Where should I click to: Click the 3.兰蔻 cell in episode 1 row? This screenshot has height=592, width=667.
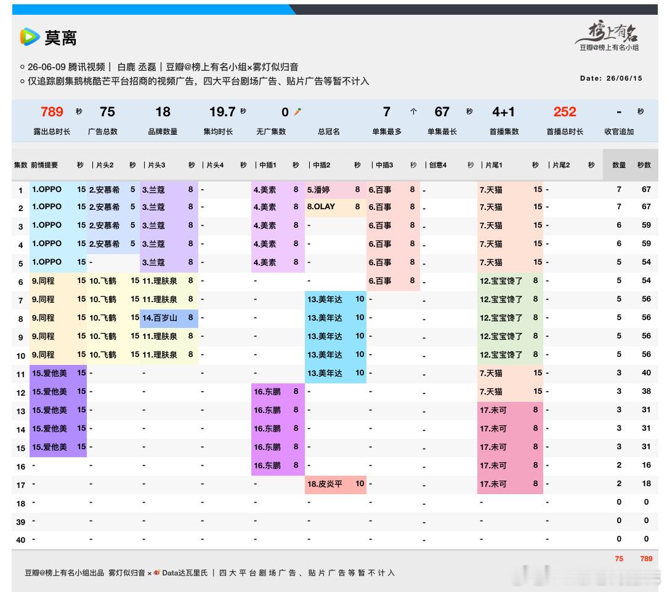tap(169, 190)
